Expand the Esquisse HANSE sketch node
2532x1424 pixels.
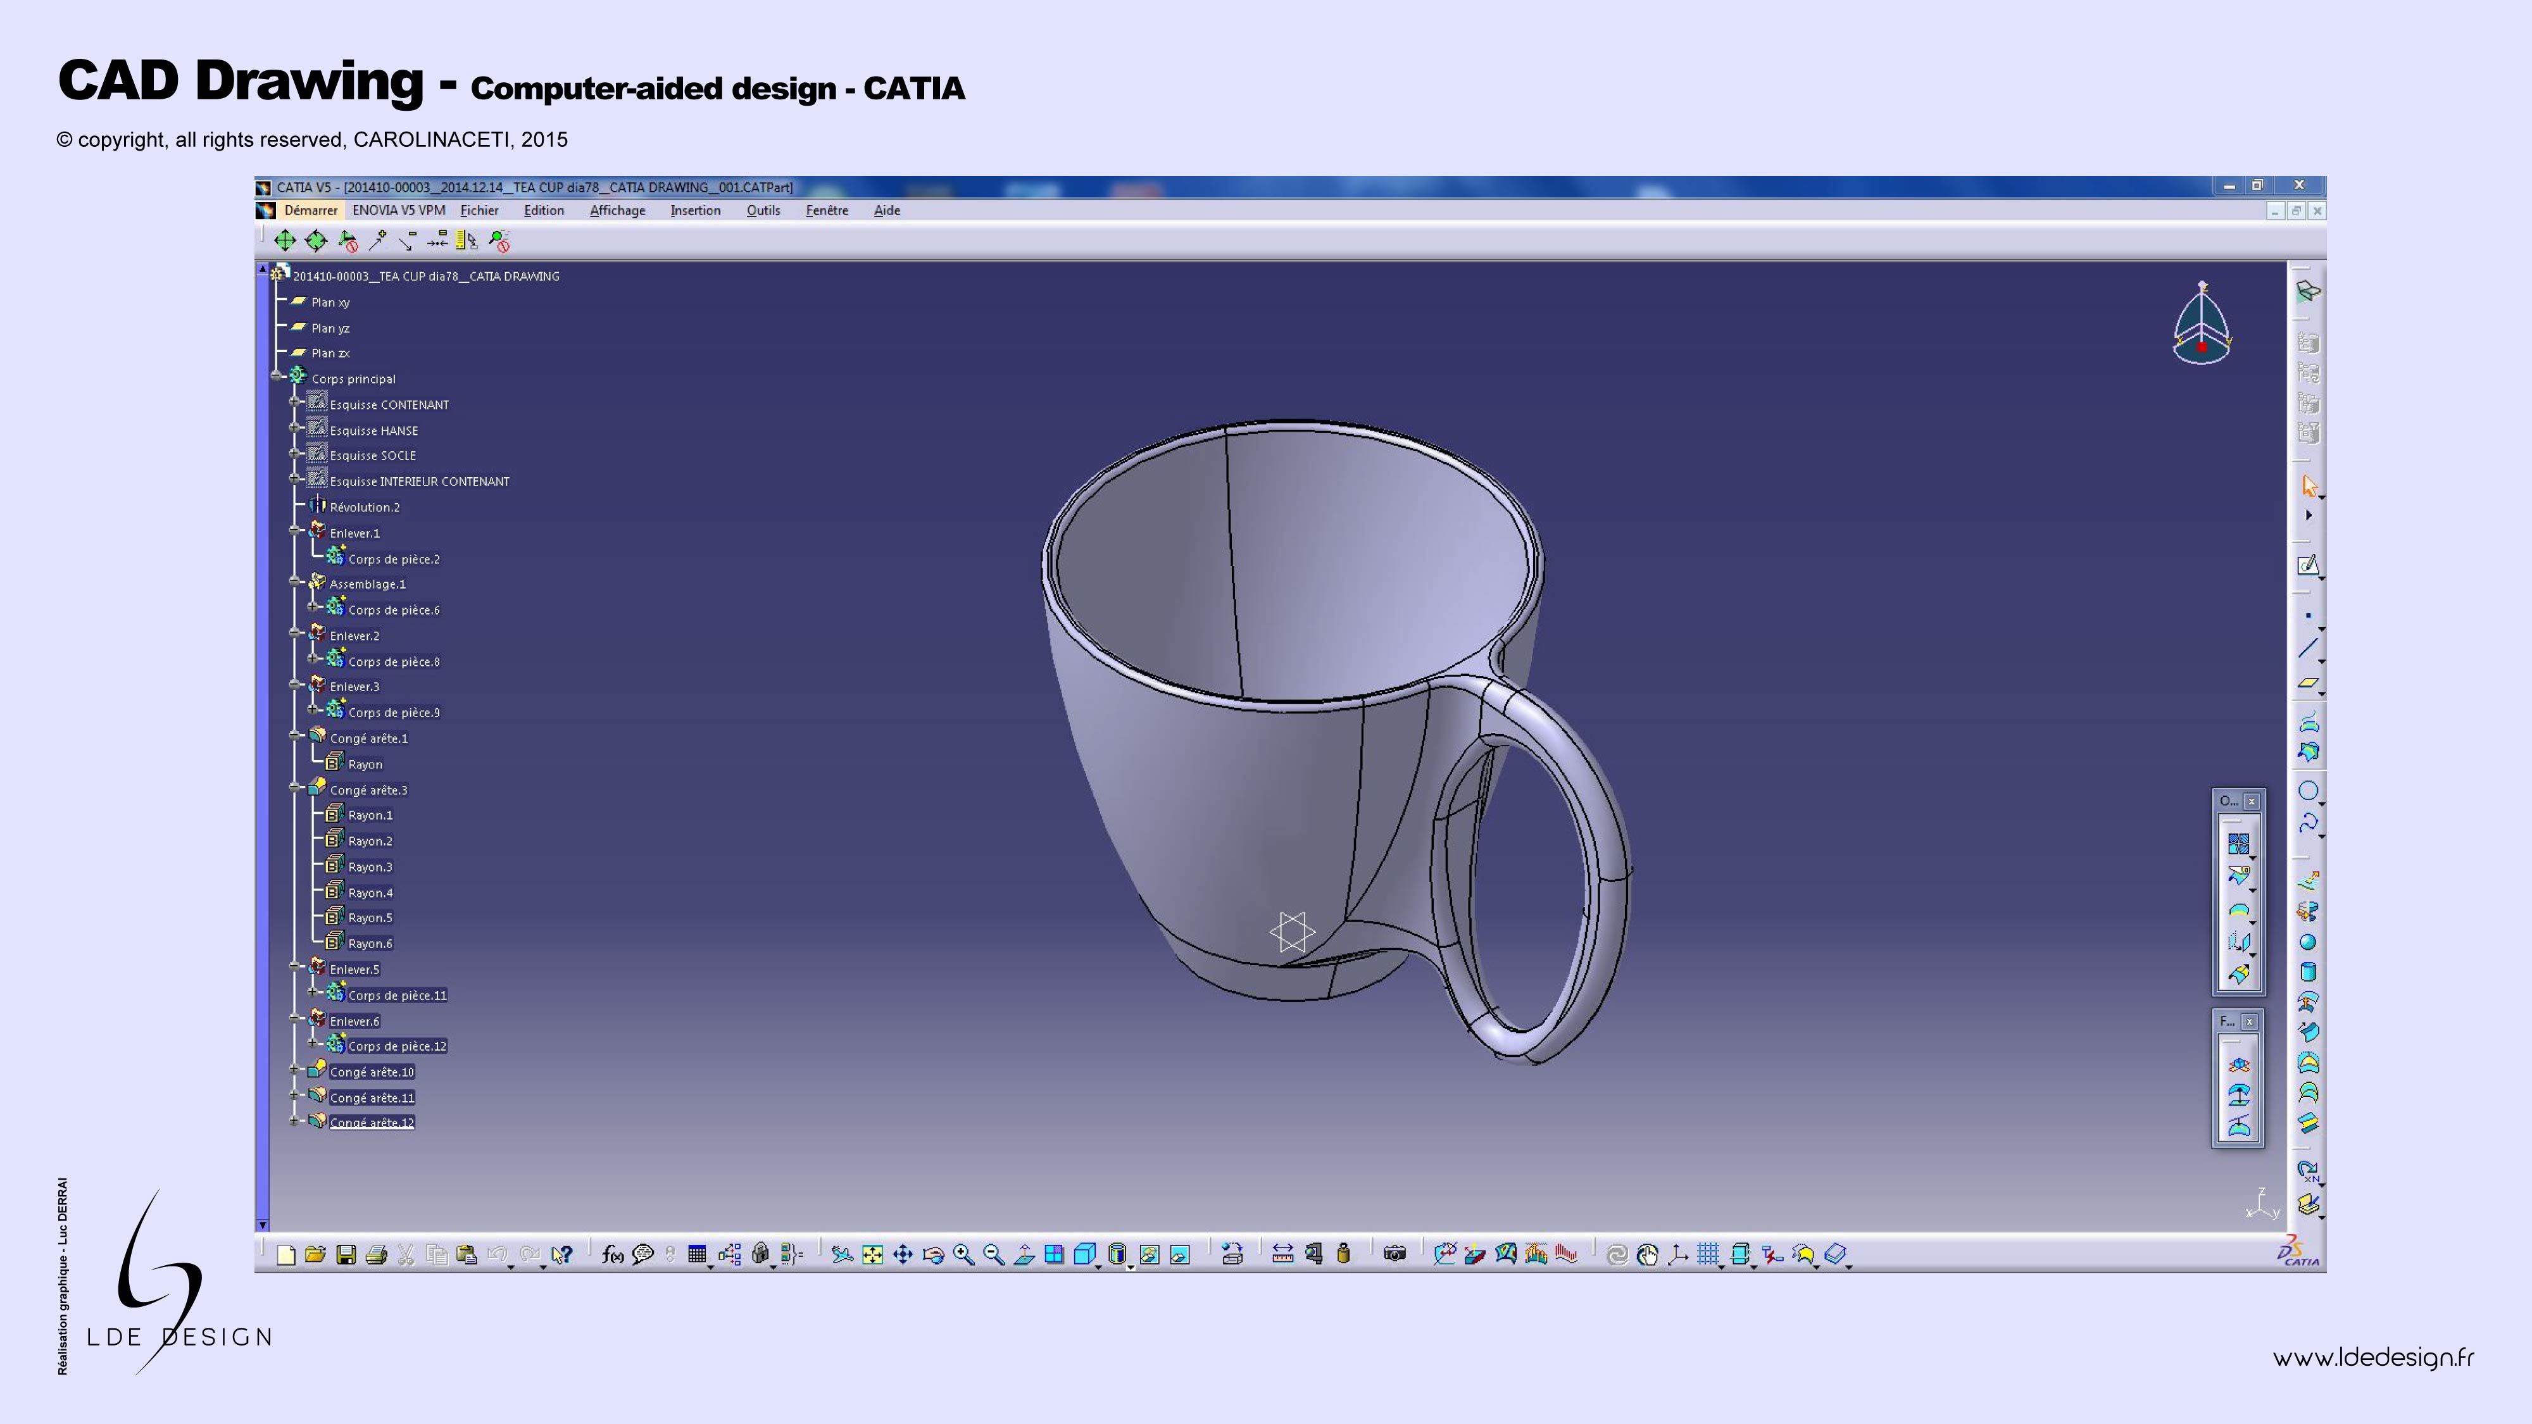294,427
